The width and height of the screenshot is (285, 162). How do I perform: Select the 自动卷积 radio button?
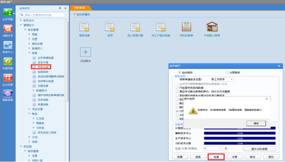(x=180, y=72)
